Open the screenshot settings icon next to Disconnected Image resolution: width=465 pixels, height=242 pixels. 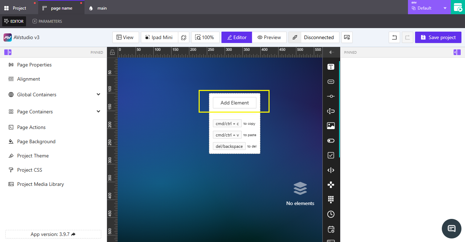pyautogui.click(x=347, y=37)
